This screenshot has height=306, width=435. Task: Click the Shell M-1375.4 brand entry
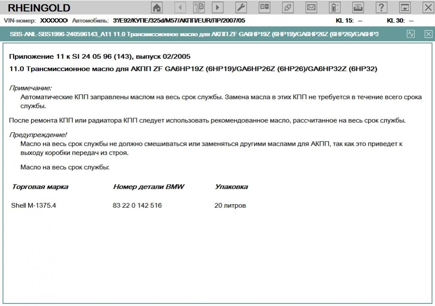(34, 205)
